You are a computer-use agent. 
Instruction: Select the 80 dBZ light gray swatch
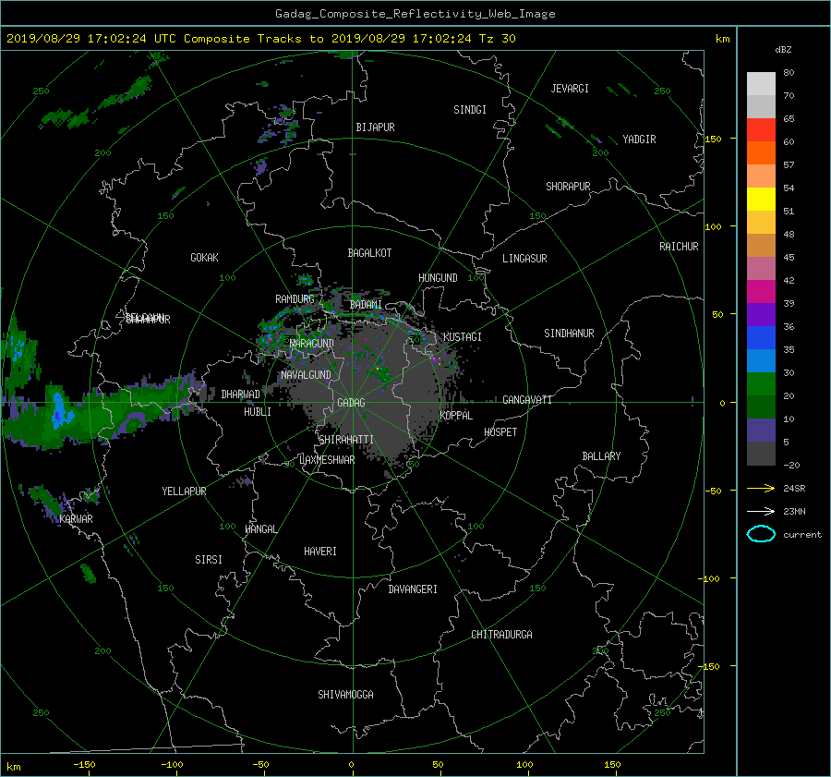point(761,83)
